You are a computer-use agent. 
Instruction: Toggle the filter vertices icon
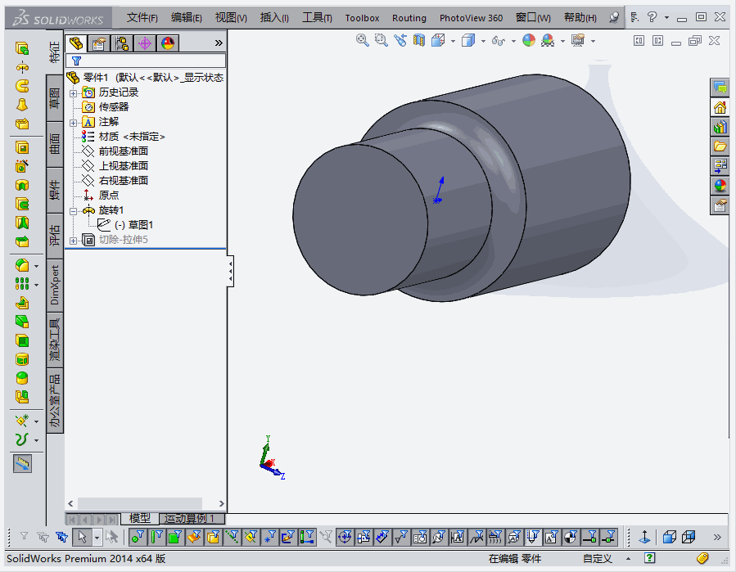pyautogui.click(x=138, y=537)
